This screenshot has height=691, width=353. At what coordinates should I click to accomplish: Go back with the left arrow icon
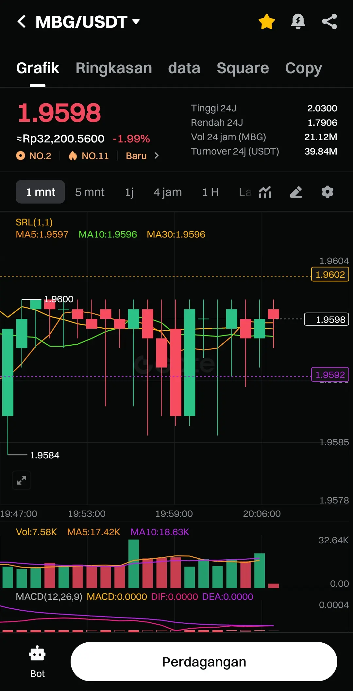(22, 22)
